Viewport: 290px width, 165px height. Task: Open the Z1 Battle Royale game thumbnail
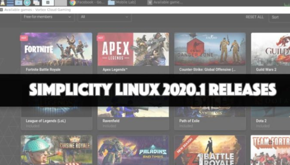coord(210,150)
